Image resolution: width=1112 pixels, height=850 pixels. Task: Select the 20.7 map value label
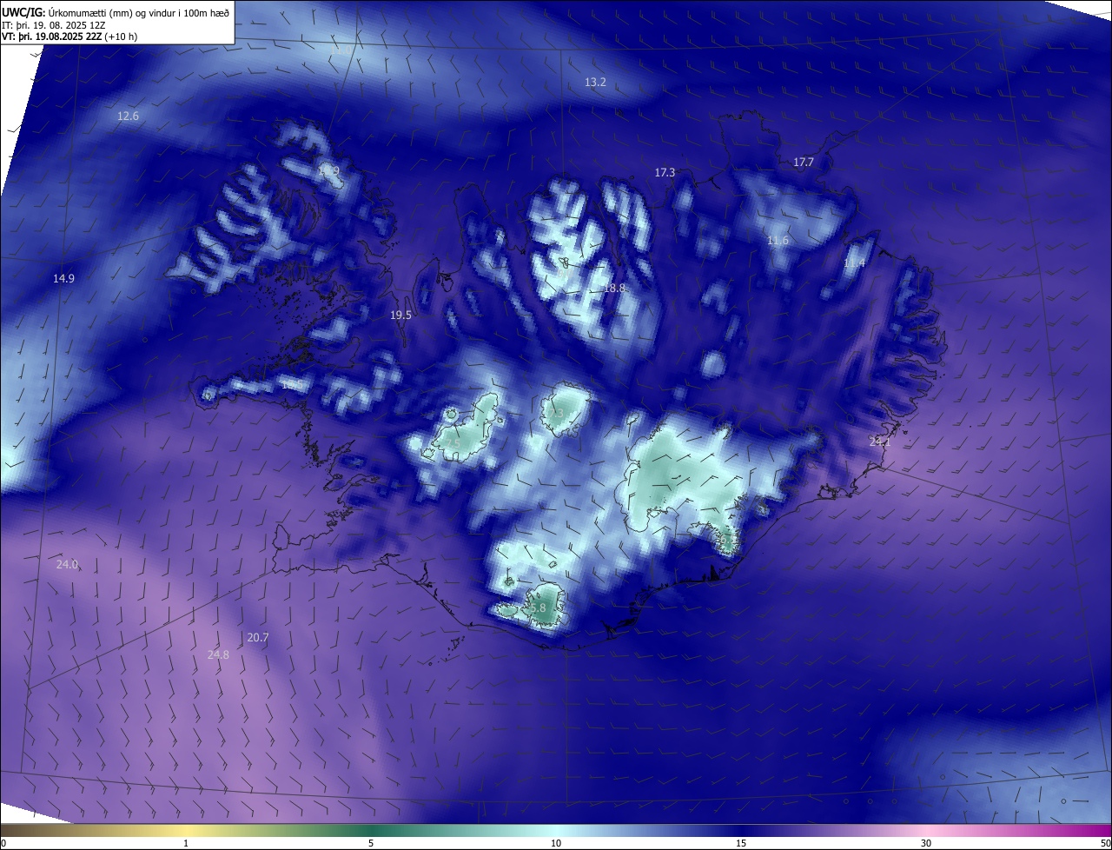click(x=258, y=638)
